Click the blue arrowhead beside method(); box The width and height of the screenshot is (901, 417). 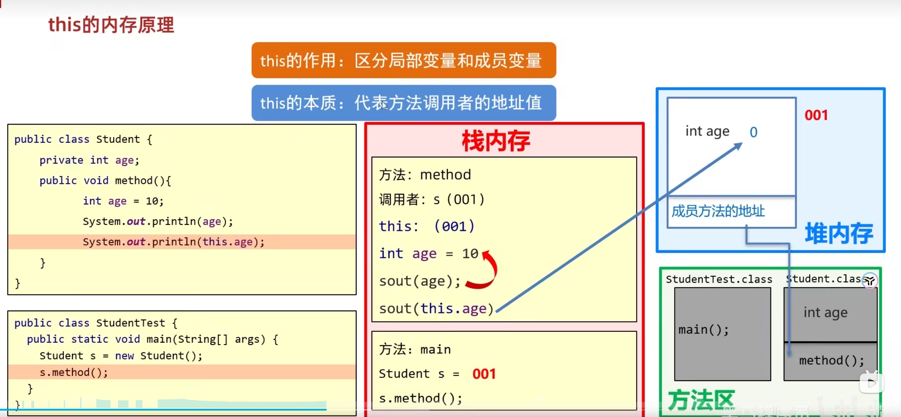789,353
